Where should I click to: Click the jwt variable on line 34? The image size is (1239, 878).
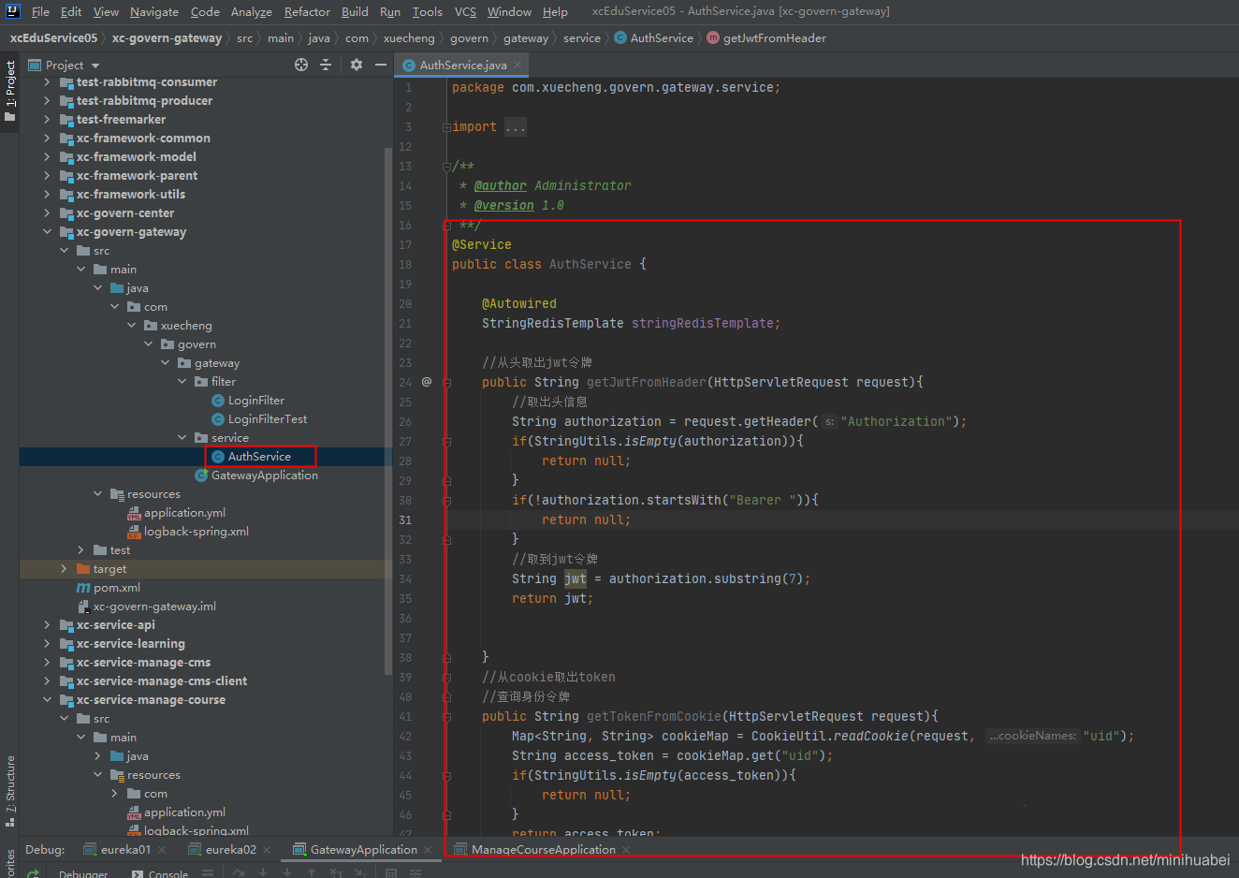click(x=576, y=579)
